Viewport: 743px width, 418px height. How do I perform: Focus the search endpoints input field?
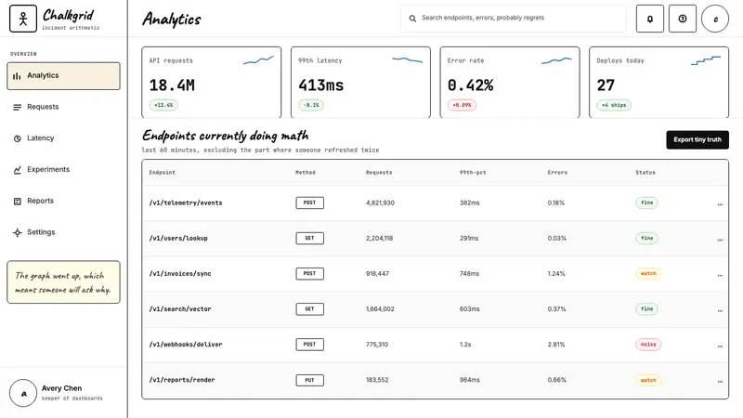click(514, 19)
